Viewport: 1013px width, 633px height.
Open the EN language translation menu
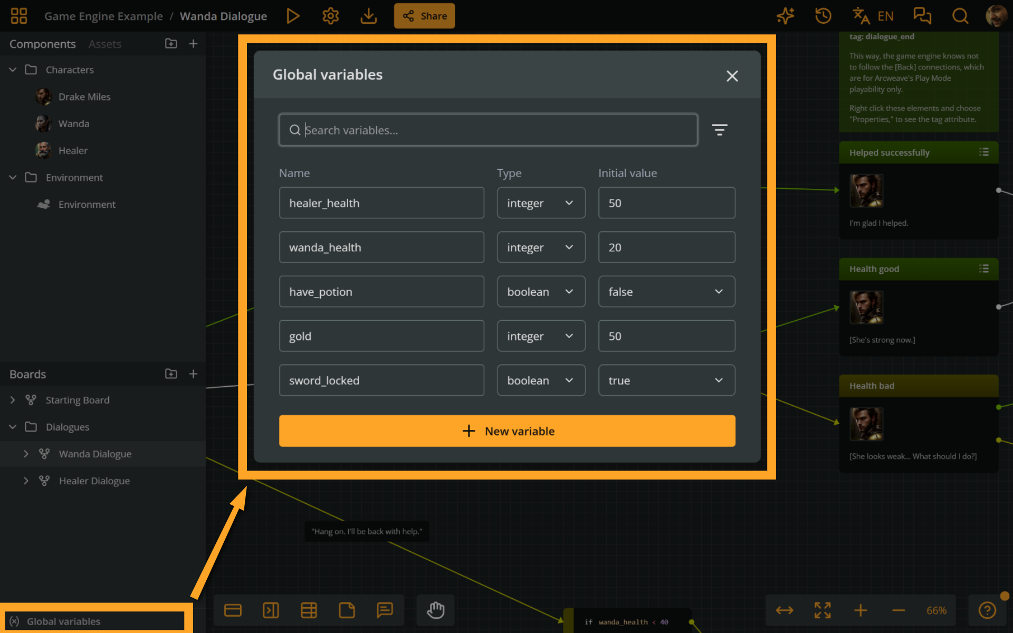[x=873, y=16]
